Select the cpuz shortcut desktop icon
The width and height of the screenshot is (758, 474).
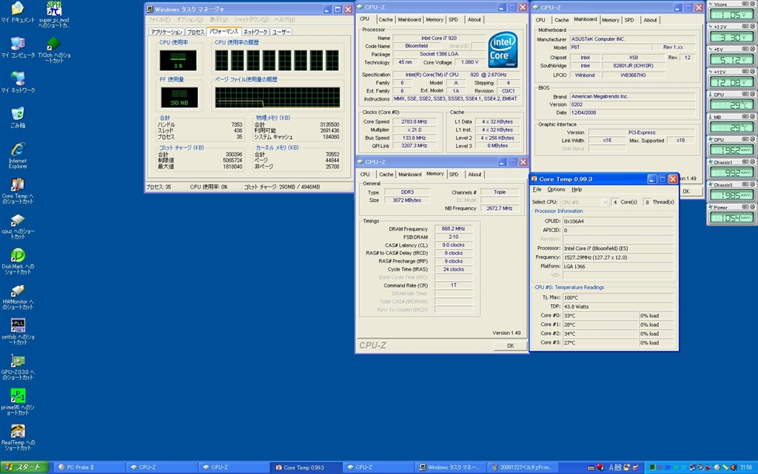click(18, 226)
